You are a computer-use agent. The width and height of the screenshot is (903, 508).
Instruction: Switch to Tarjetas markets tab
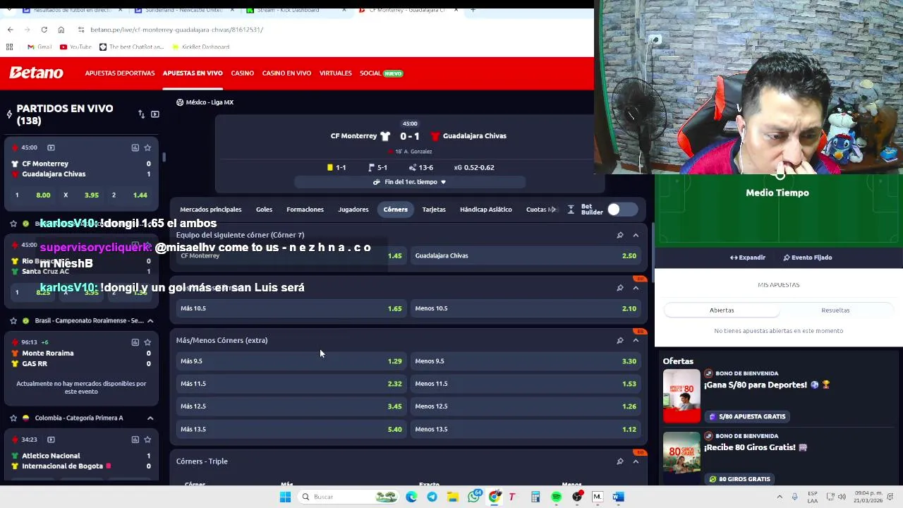[x=434, y=210]
